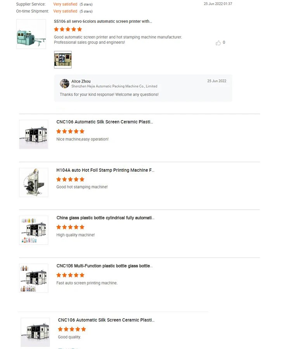Open the SS106 screen printer product image
Viewport: 291px width, 349px height.
pyautogui.click(x=31, y=34)
